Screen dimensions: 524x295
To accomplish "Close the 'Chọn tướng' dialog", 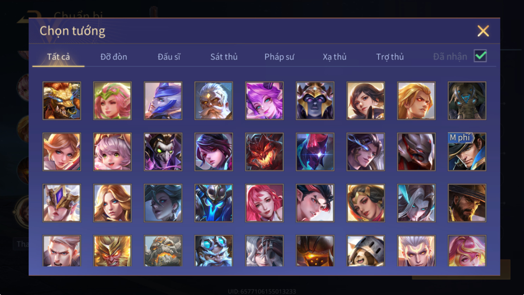I will 483,31.
